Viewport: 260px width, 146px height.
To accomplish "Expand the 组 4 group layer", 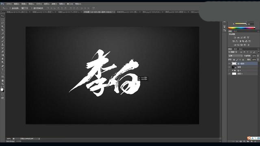I will (x=232, y=71).
